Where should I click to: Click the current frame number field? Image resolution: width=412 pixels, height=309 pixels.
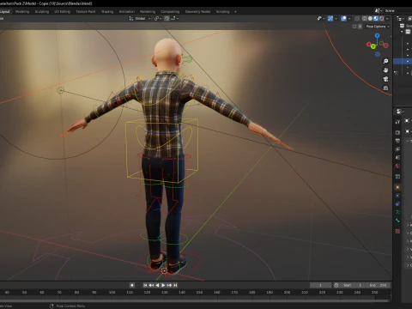[320, 285]
